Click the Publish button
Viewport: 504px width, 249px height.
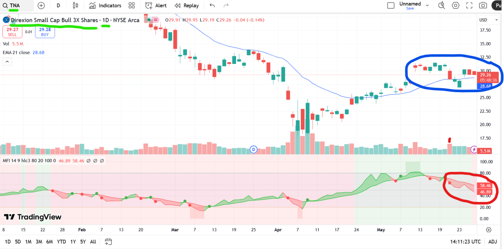[498, 5]
